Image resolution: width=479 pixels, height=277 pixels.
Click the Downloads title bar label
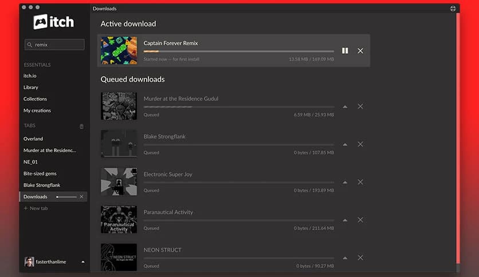tap(104, 9)
